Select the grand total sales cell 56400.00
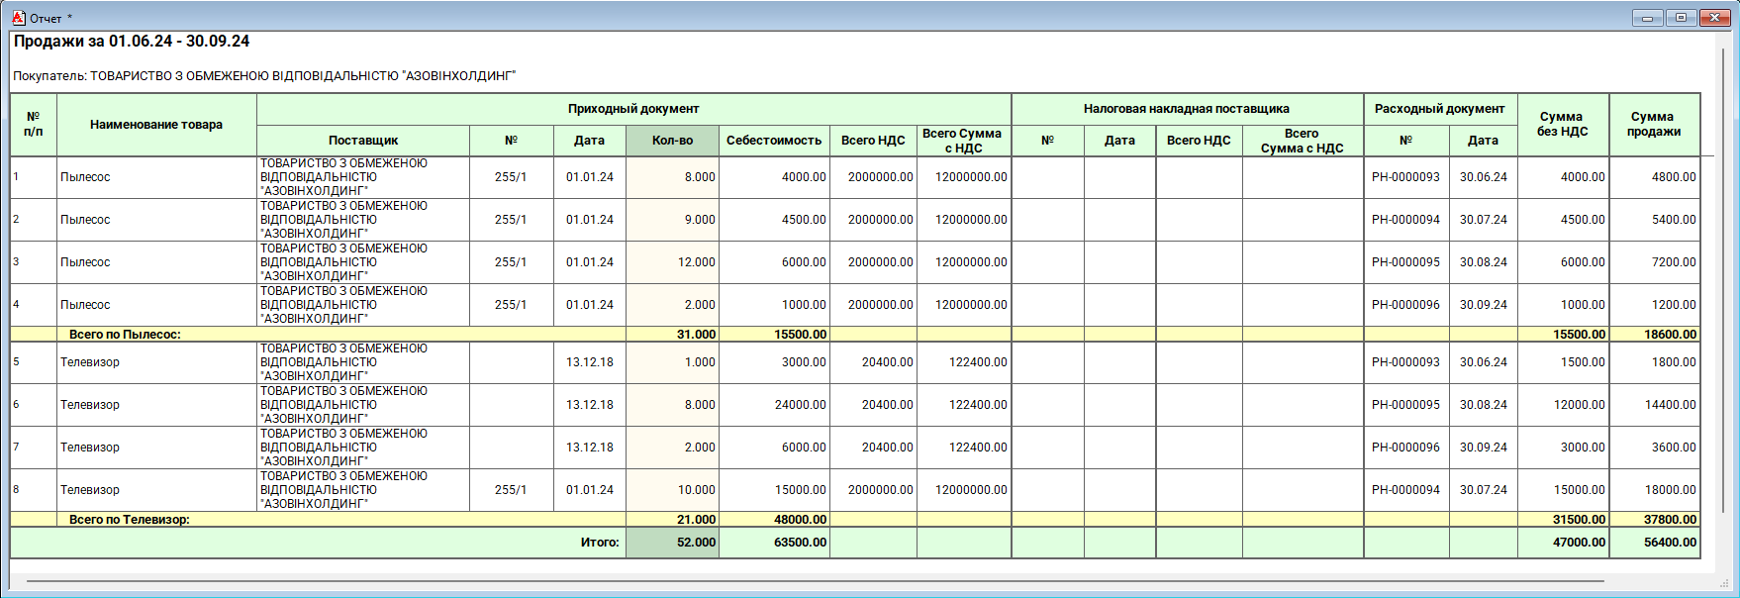The image size is (1740, 598). coord(1655,543)
